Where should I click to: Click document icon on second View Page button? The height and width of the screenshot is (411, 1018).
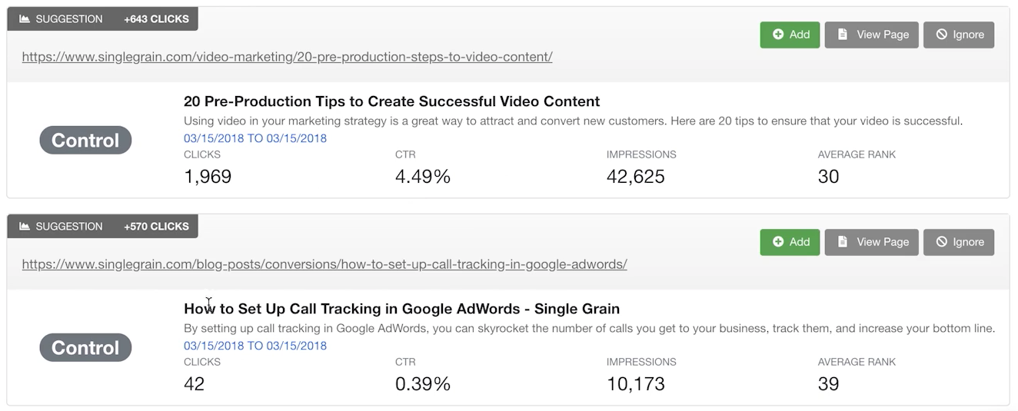tap(843, 242)
